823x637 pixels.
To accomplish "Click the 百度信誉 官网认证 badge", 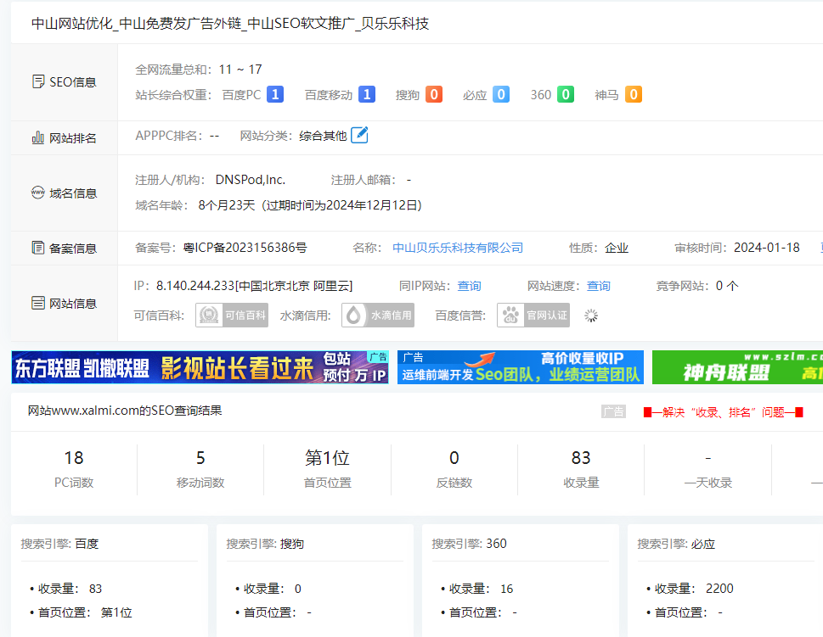I will coord(533,315).
